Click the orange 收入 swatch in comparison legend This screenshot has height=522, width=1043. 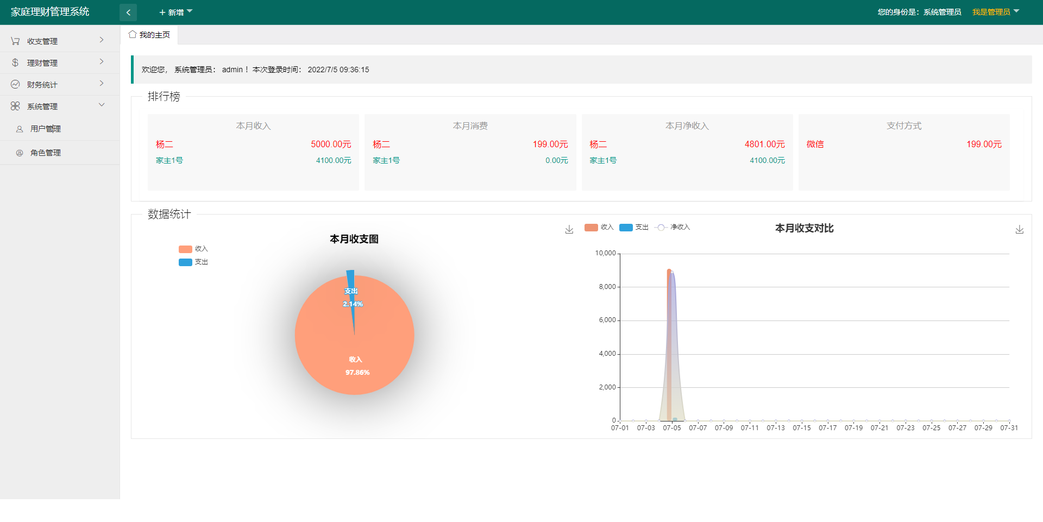tap(591, 228)
